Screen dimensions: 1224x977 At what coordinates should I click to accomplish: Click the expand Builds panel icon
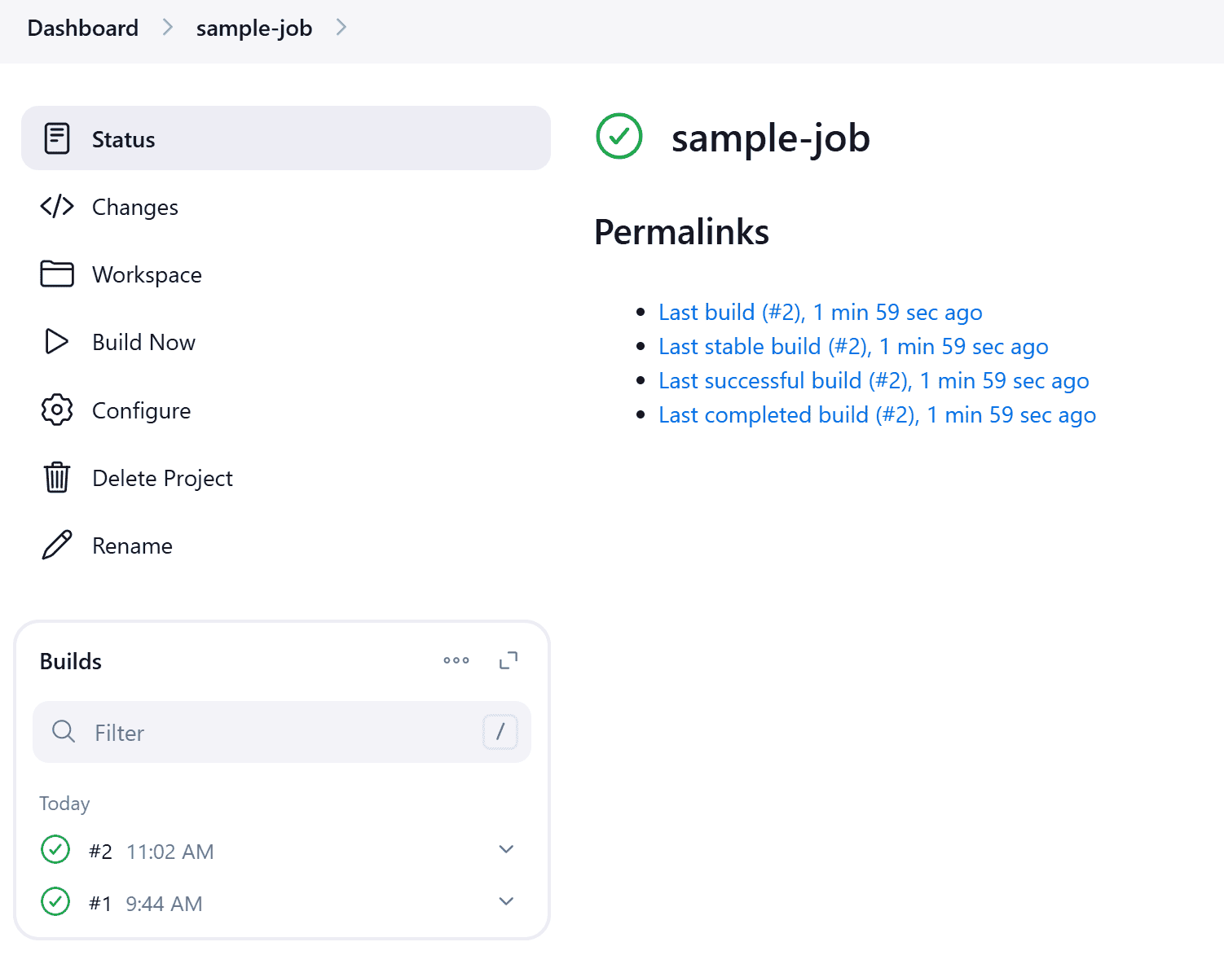tap(508, 660)
